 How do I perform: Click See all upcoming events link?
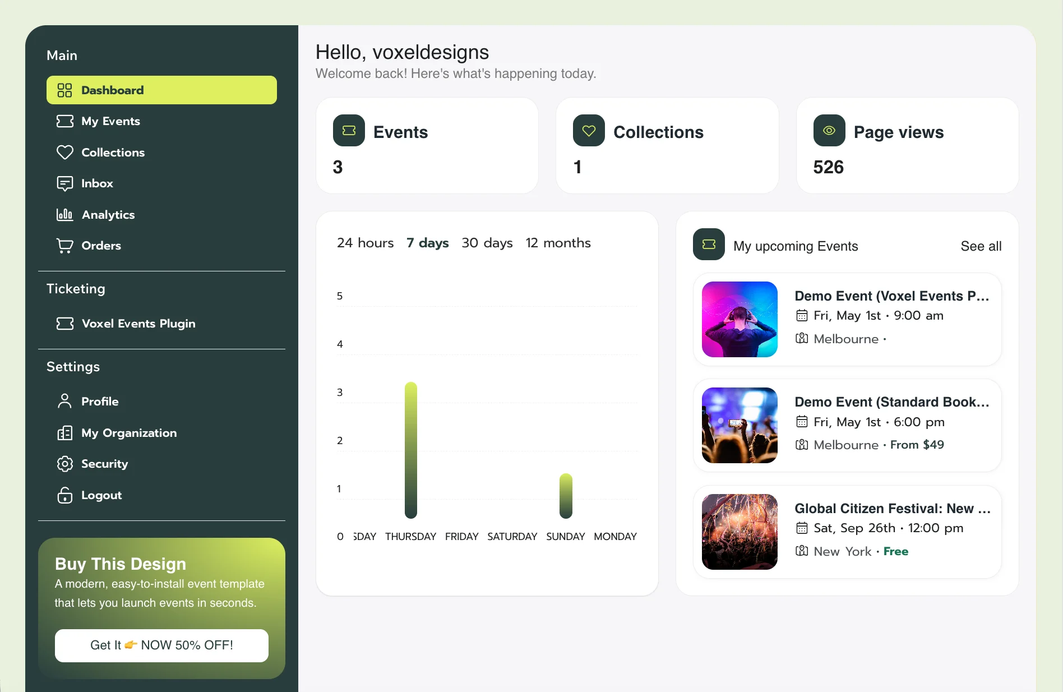981,246
